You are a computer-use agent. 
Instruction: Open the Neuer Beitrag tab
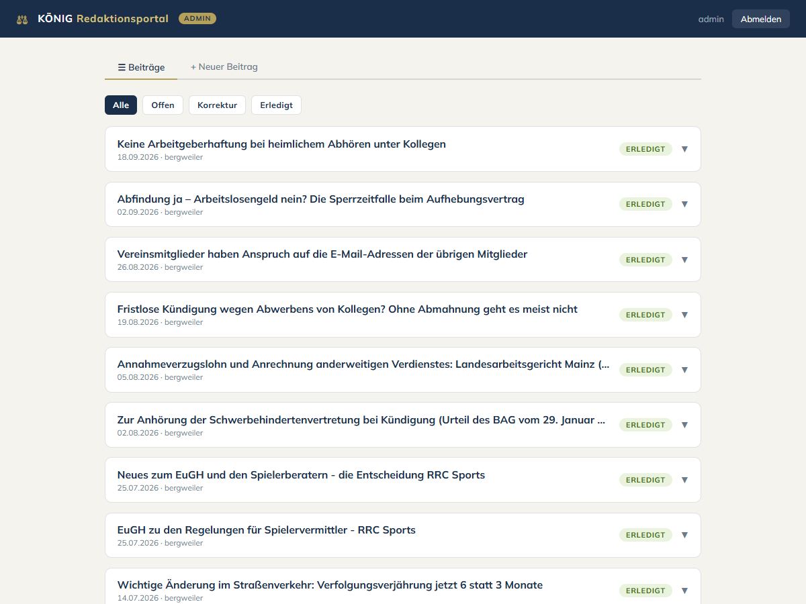pyautogui.click(x=224, y=67)
